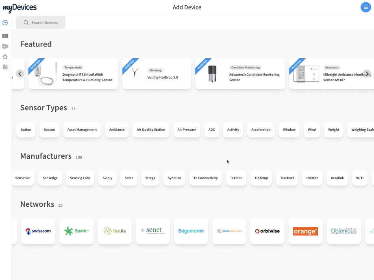Open Dragino LHT65N Temperature & Humidity Sensor card
The image size is (374, 280).
pyautogui.click(x=73, y=74)
